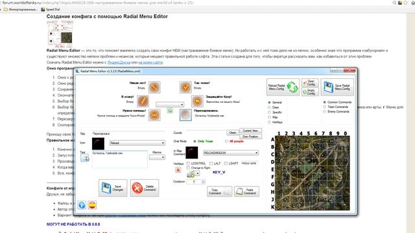Viewport: 415px width, 233px height.
Task: Open the RELOADINGGUN map command dropdown
Action: click(x=231, y=153)
